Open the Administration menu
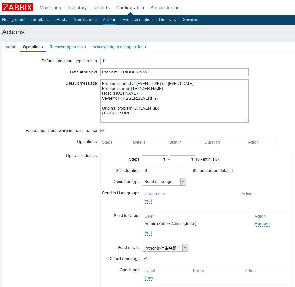This screenshot has width=295, height=287. click(165, 8)
